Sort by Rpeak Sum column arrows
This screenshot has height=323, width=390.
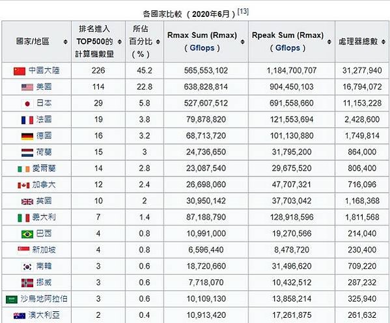click(329, 42)
